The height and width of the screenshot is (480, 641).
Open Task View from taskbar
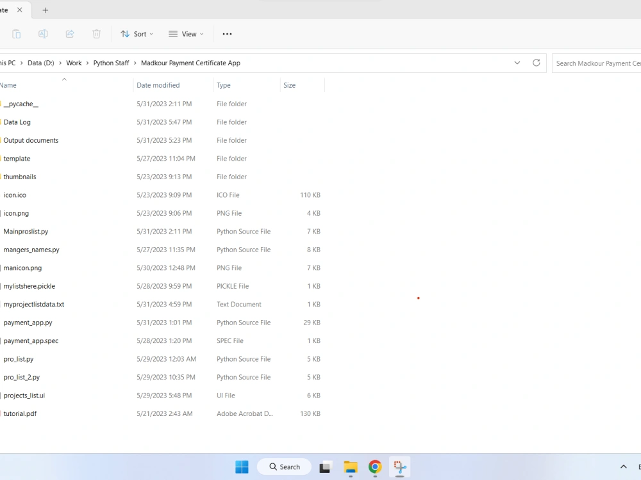[x=325, y=467]
